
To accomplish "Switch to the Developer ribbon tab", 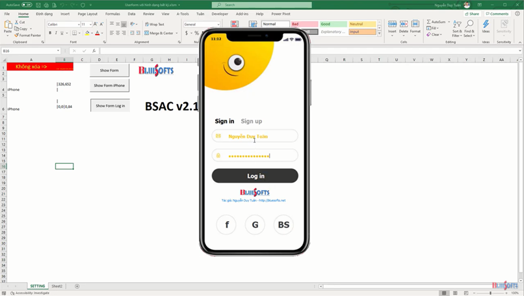I will pos(220,14).
